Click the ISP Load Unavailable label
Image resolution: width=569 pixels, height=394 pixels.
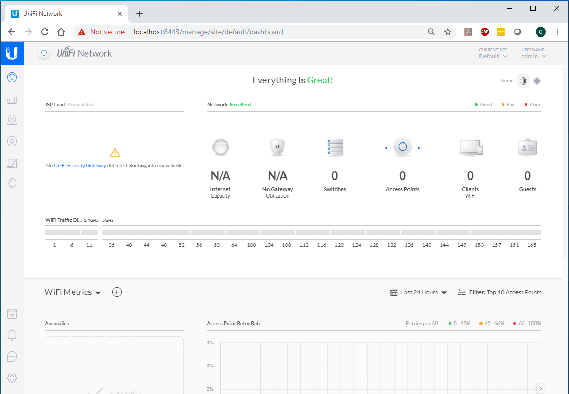point(69,105)
